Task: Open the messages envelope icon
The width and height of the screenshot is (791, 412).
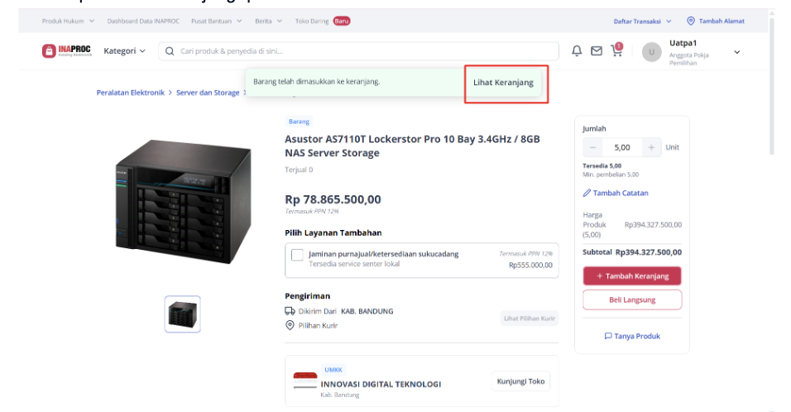Action: (x=597, y=51)
